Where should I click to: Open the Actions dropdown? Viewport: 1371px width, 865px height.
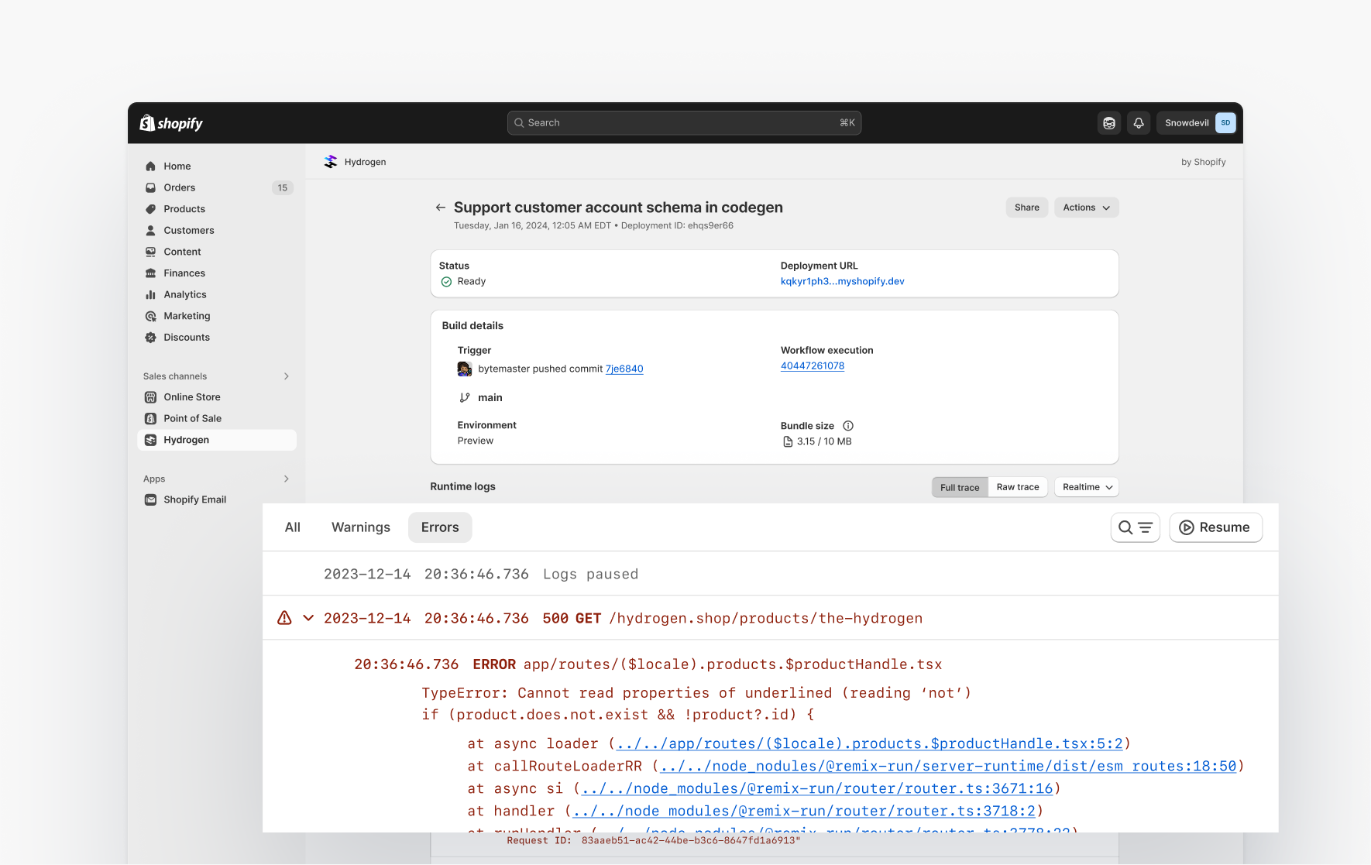tap(1086, 208)
